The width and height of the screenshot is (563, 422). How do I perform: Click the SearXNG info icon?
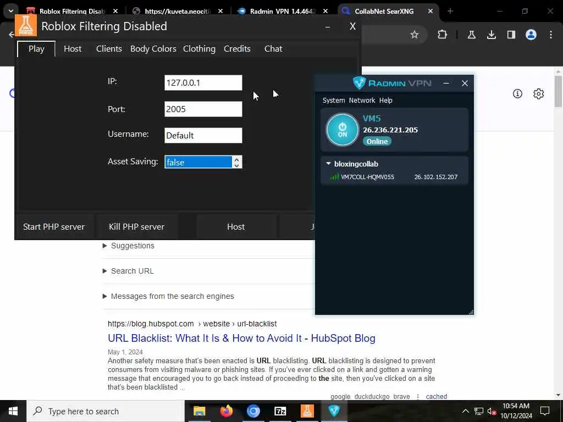pyautogui.click(x=517, y=93)
